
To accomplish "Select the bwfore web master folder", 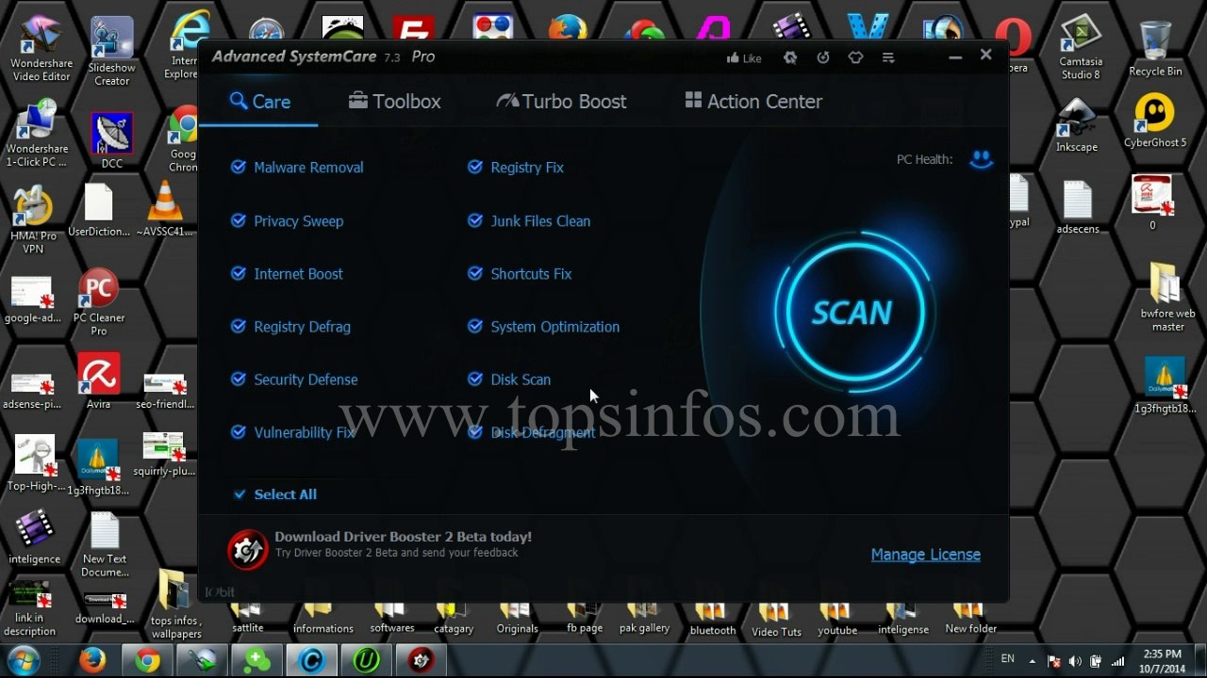I will tap(1167, 297).
